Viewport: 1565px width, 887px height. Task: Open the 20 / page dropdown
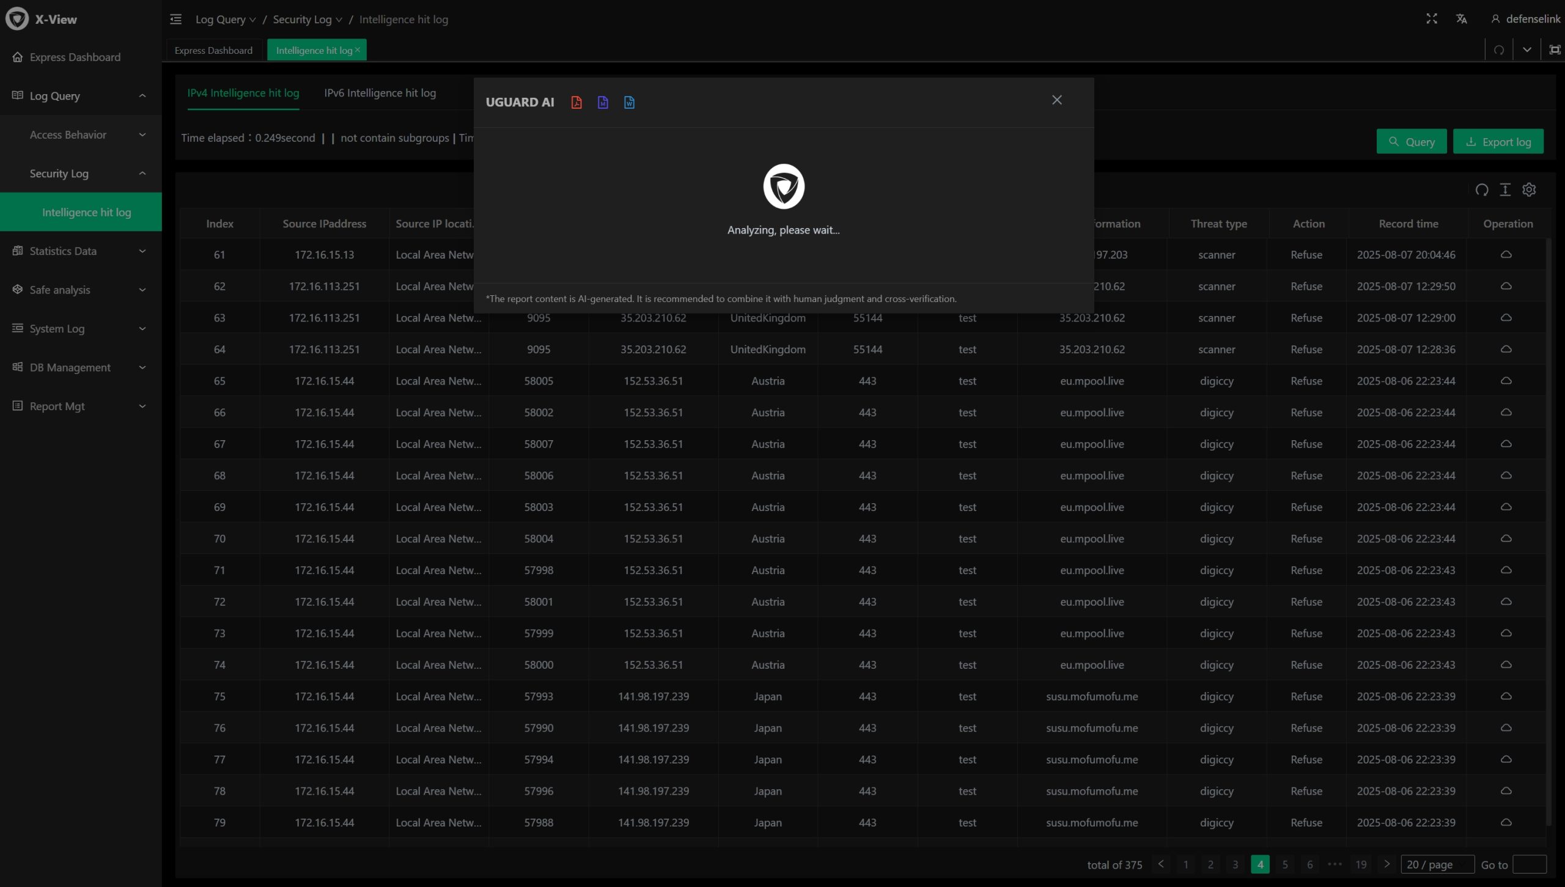(1437, 864)
